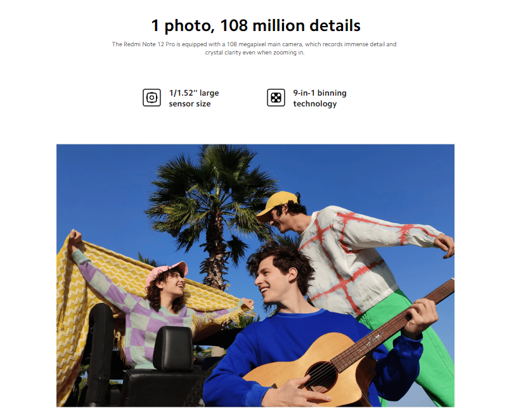
Task: Click the black car seat headrest
Action: [173, 348]
